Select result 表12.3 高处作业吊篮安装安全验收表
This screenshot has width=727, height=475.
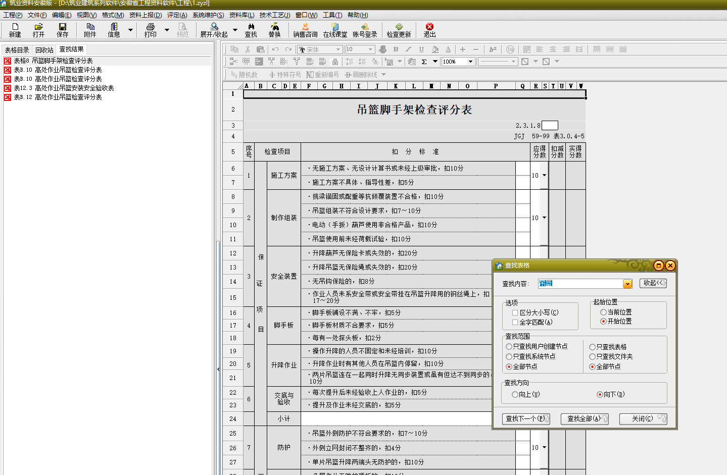point(64,88)
